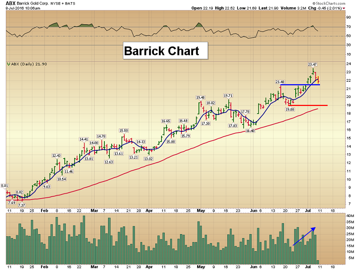Select the 8.81 starting price label
The height and width of the screenshot is (270, 360).
[4, 186]
